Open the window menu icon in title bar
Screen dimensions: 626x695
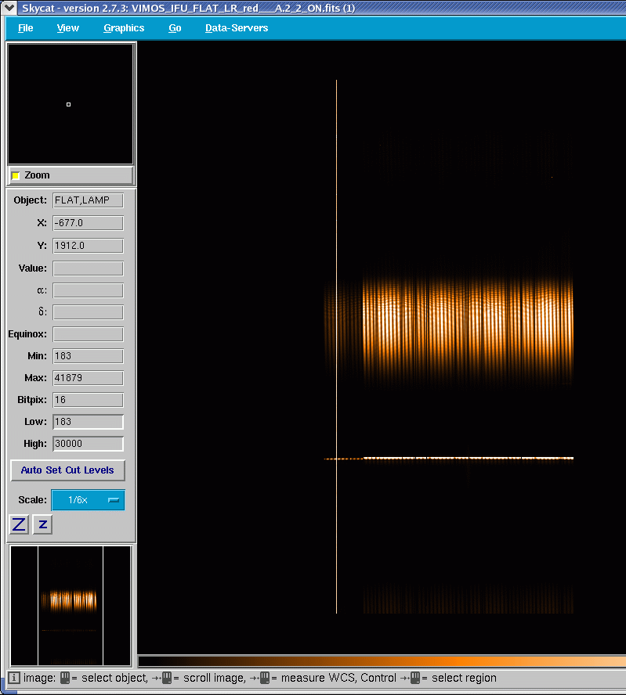click(9, 7)
